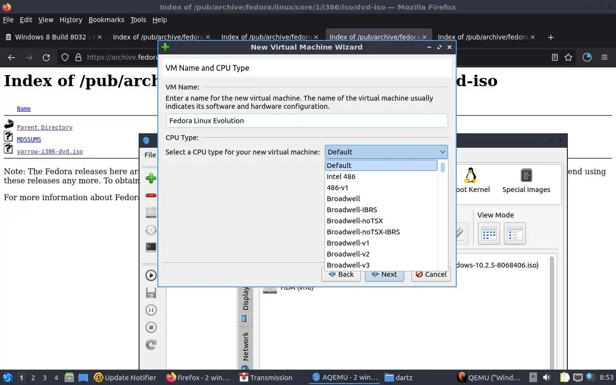
Task: Reload the page in Firefox
Action: [x=46, y=57]
